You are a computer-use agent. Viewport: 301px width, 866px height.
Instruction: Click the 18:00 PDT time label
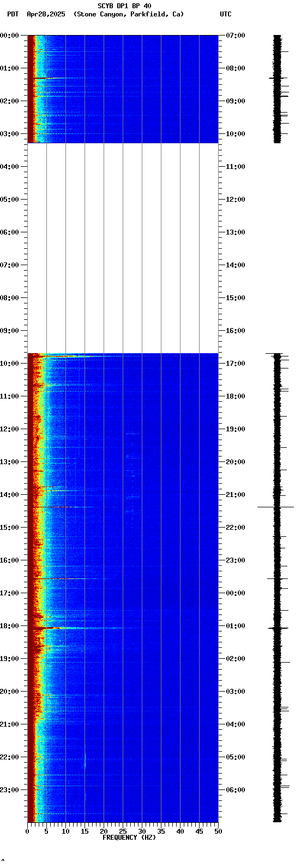click(x=9, y=626)
